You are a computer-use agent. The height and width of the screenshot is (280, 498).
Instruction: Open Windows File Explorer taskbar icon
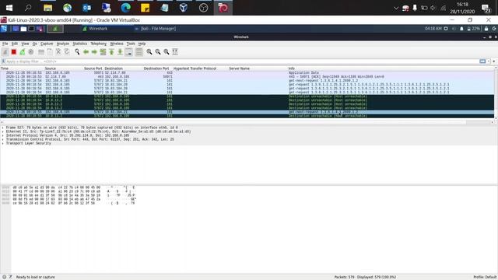pyautogui.click(x=48, y=8)
